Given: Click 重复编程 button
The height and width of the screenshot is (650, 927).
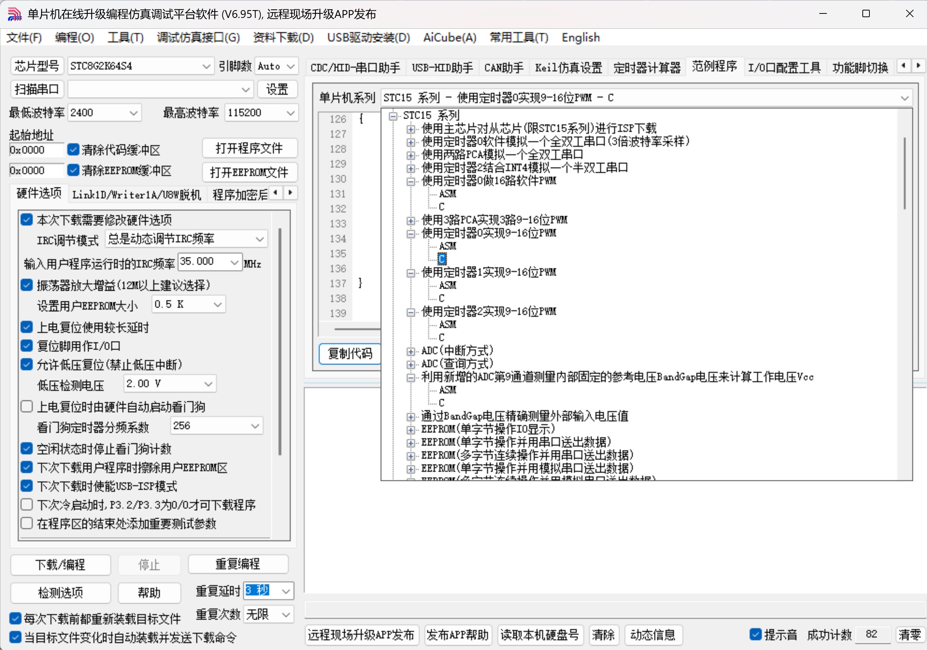Looking at the screenshot, I should pyautogui.click(x=238, y=564).
